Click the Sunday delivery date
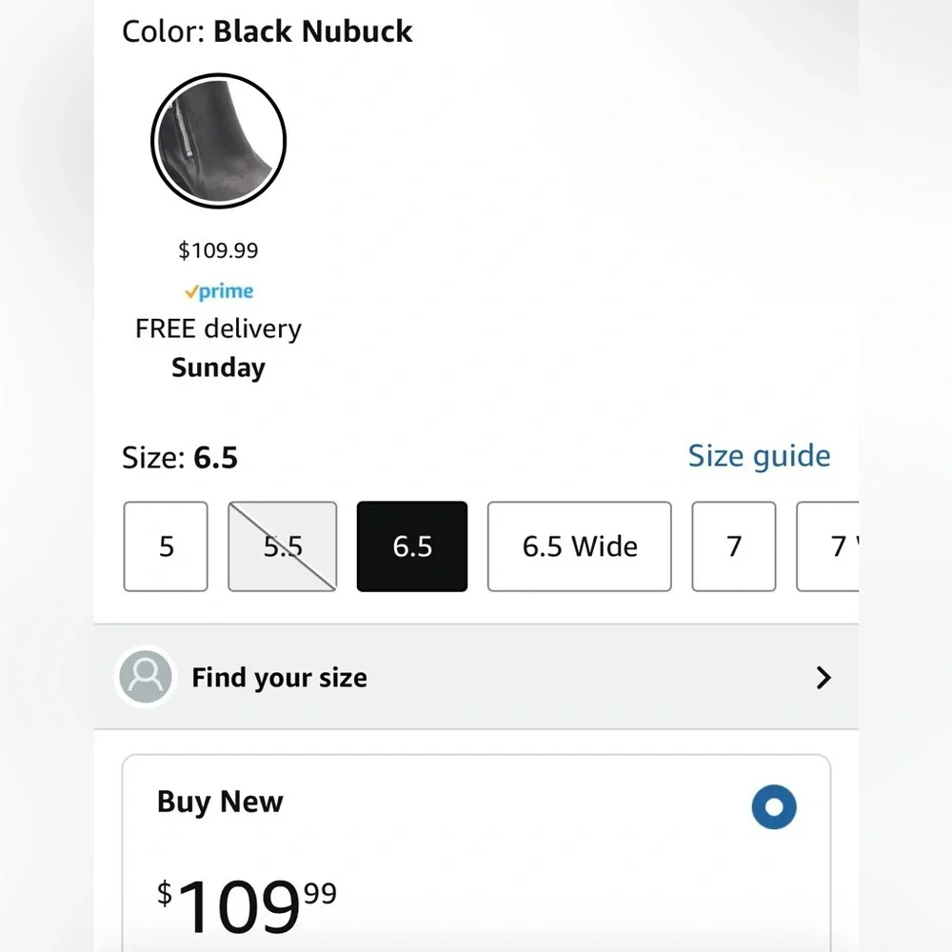Viewport: 952px width, 952px height. tap(219, 367)
